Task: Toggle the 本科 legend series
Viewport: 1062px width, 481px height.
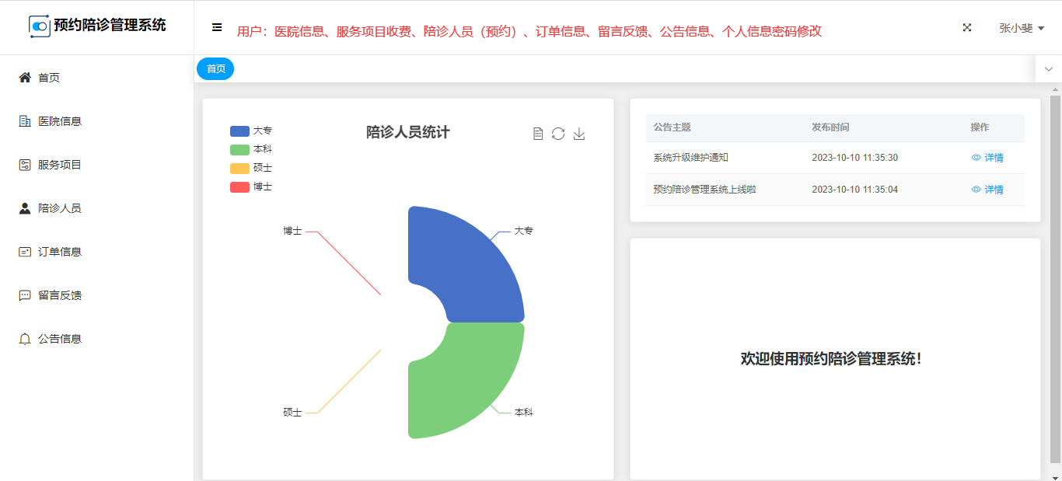Action: pyautogui.click(x=251, y=149)
